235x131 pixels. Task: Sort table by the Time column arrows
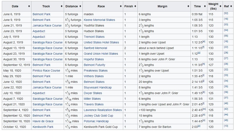(205, 6)
